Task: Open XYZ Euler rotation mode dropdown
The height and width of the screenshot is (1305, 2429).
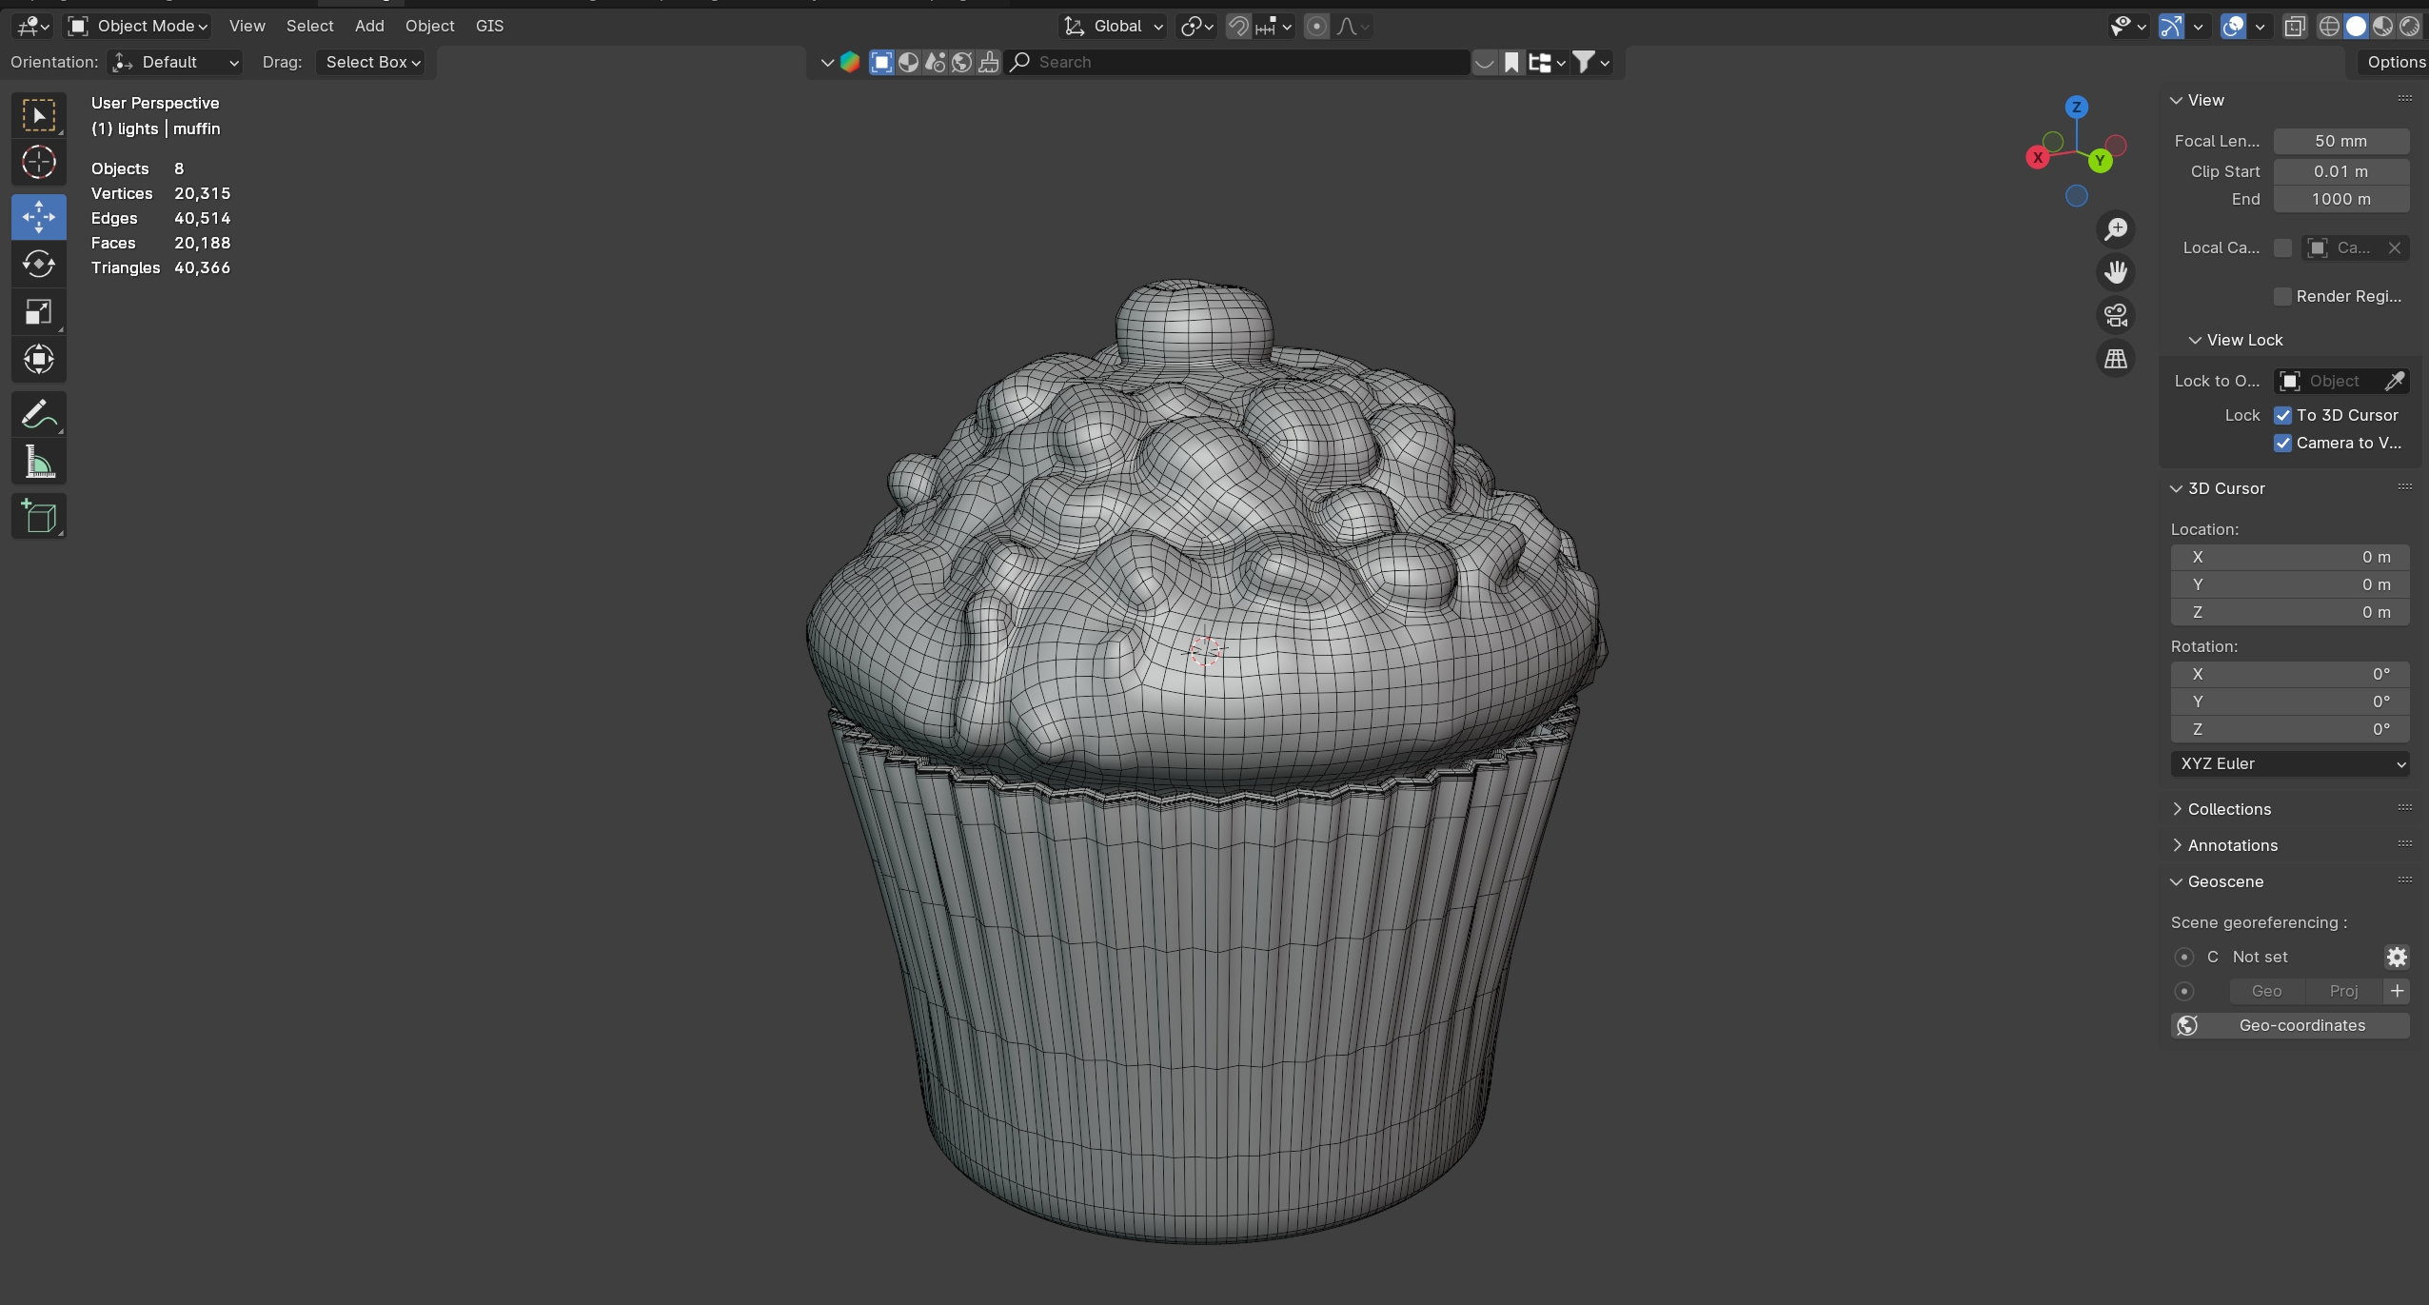Action: coord(2289,763)
